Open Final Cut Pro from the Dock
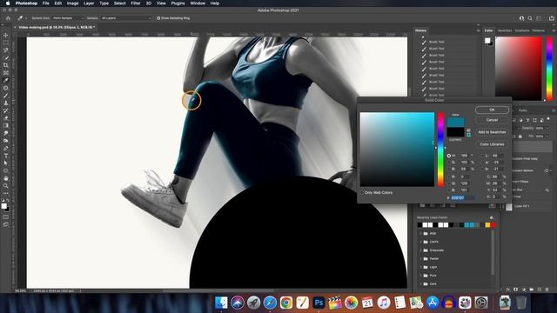The width and height of the screenshot is (557, 313). coord(334,303)
